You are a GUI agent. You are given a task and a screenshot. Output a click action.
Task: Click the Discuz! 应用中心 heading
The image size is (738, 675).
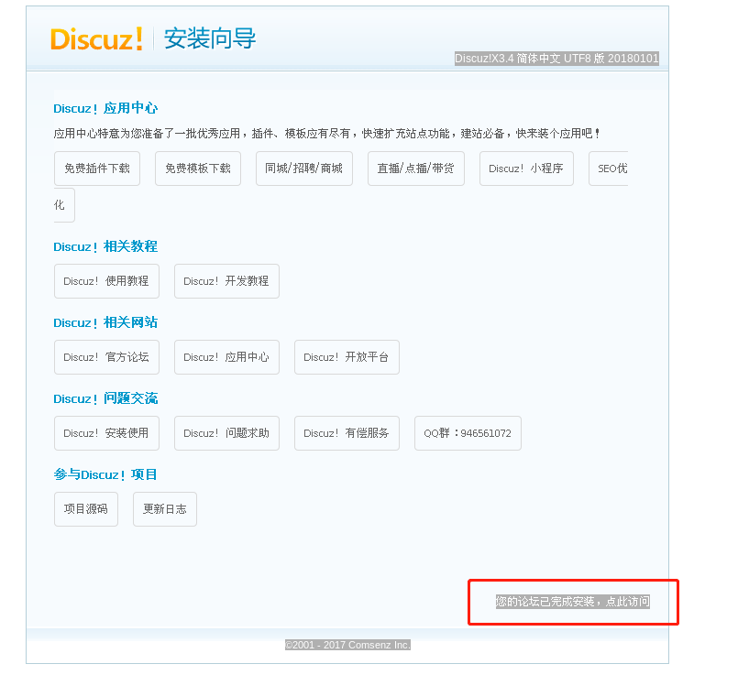tap(105, 108)
